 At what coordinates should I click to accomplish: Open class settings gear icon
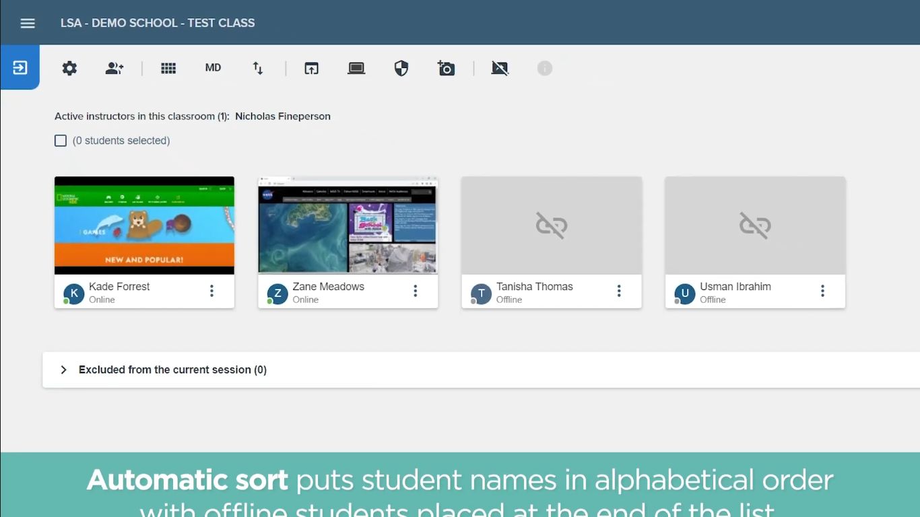[x=69, y=68]
